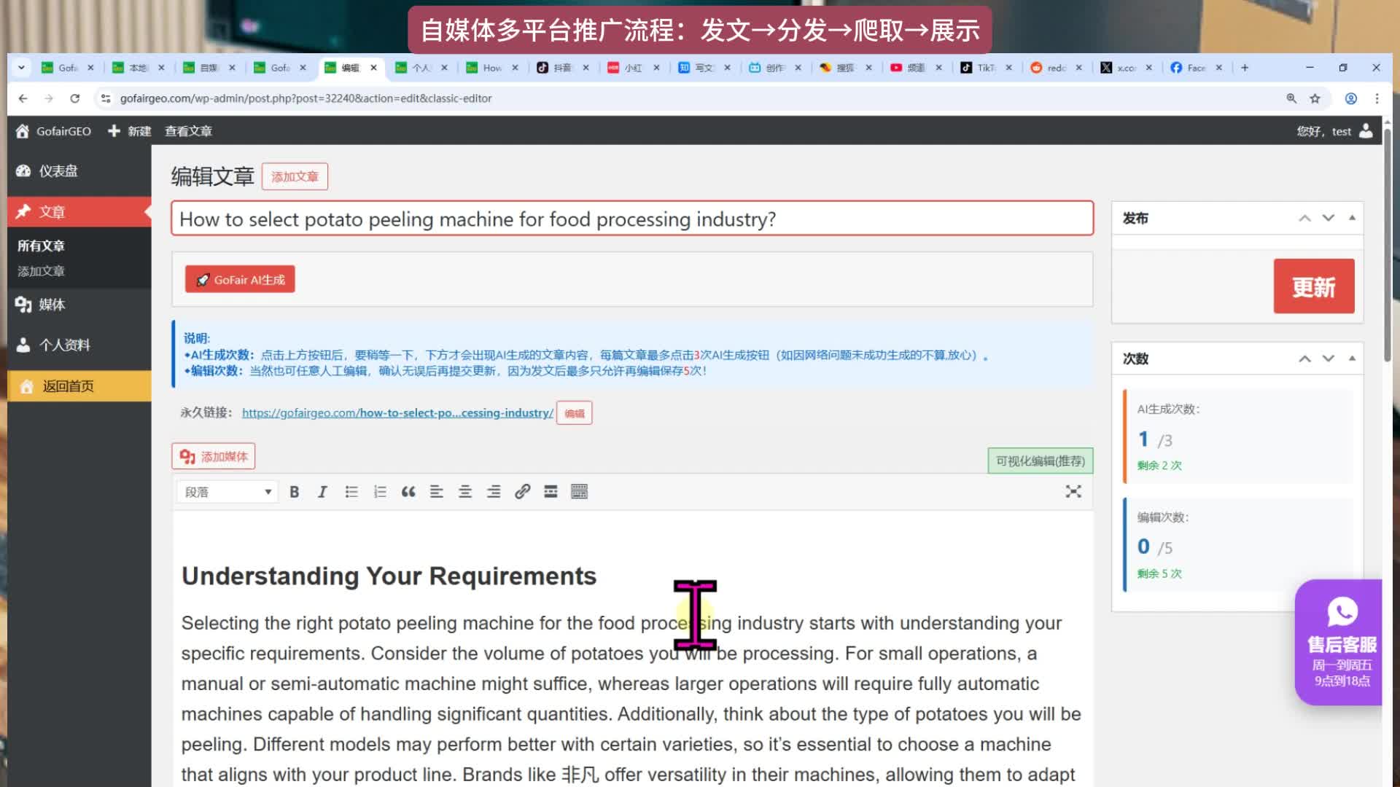Bookmark this page with star icon
The width and height of the screenshot is (1400, 787).
(1315, 98)
